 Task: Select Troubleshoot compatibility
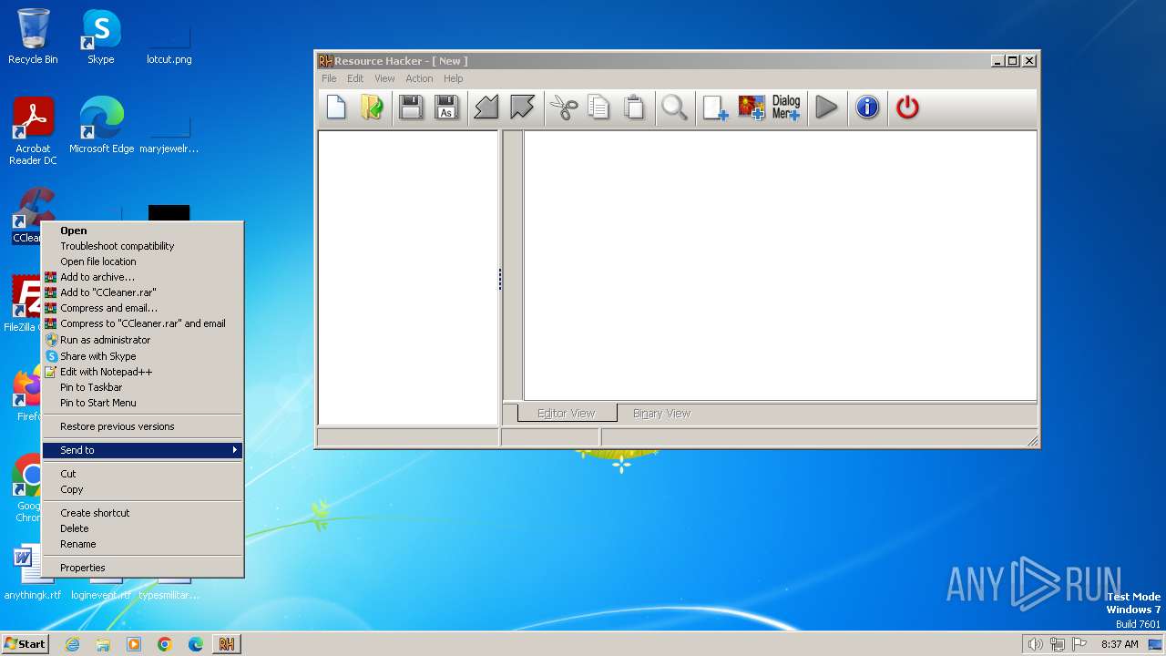point(142,246)
